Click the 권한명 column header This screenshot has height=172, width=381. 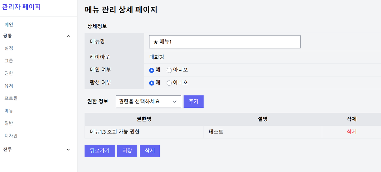(x=144, y=119)
